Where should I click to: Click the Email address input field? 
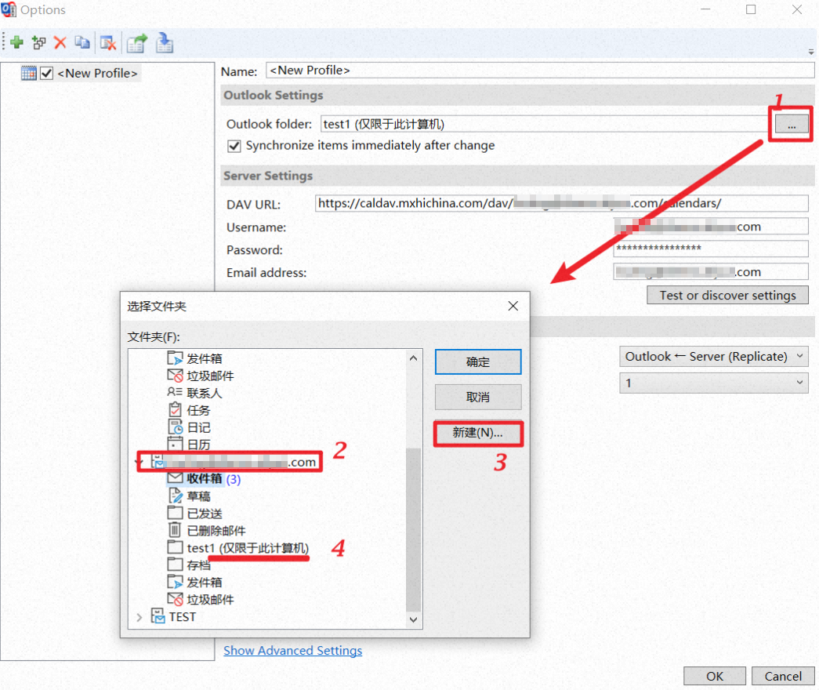(710, 272)
